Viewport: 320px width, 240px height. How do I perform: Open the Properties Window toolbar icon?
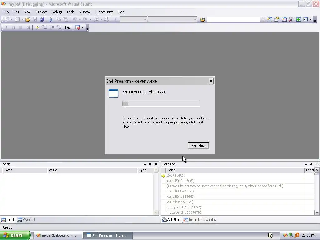(x=277, y=19)
